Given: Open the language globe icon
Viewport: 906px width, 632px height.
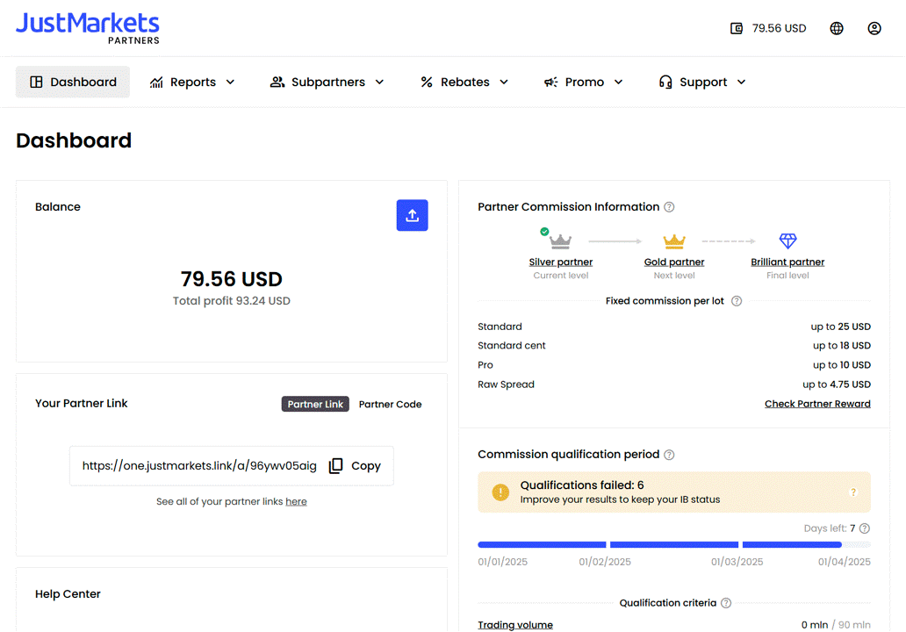Looking at the screenshot, I should [x=836, y=28].
